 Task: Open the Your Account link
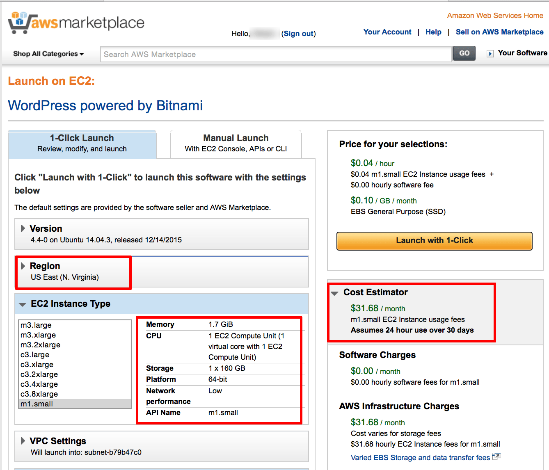click(387, 32)
